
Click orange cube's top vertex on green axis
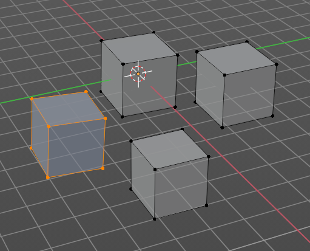click(32, 98)
